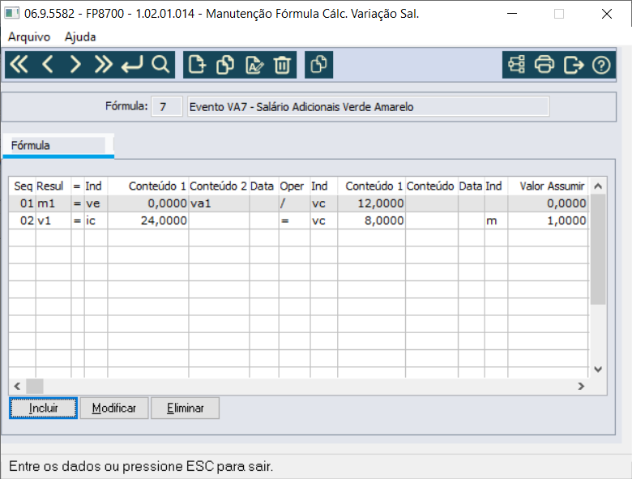This screenshot has width=632, height=479.
Task: Click the 1,0000 Valor Assumir cell
Action: pyautogui.click(x=549, y=220)
